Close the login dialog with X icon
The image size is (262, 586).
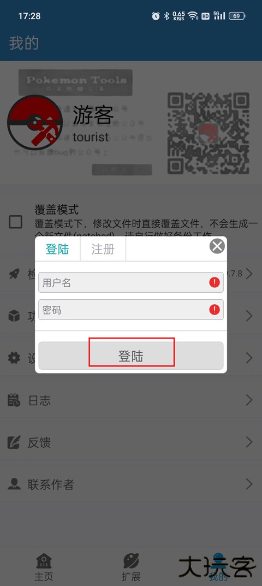(217, 246)
